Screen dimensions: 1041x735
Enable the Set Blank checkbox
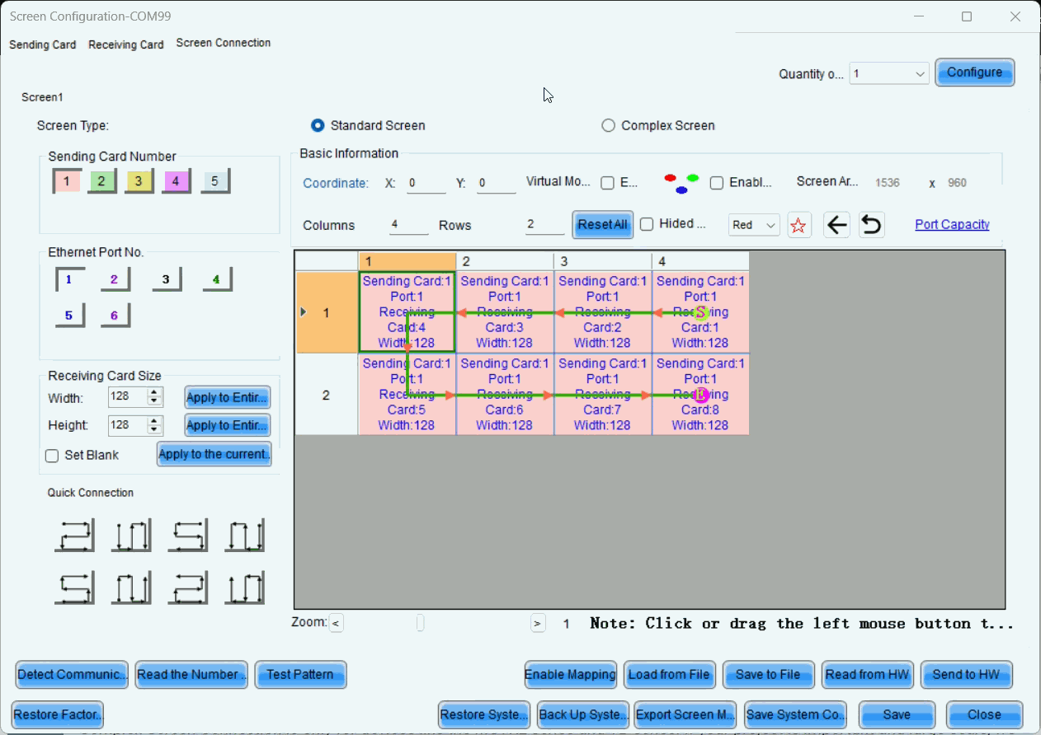52,456
